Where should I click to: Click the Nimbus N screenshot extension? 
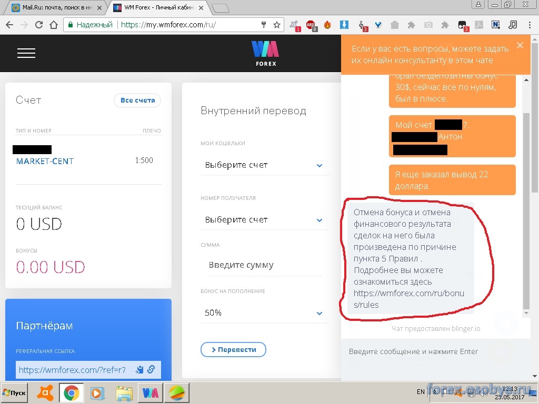[496, 25]
